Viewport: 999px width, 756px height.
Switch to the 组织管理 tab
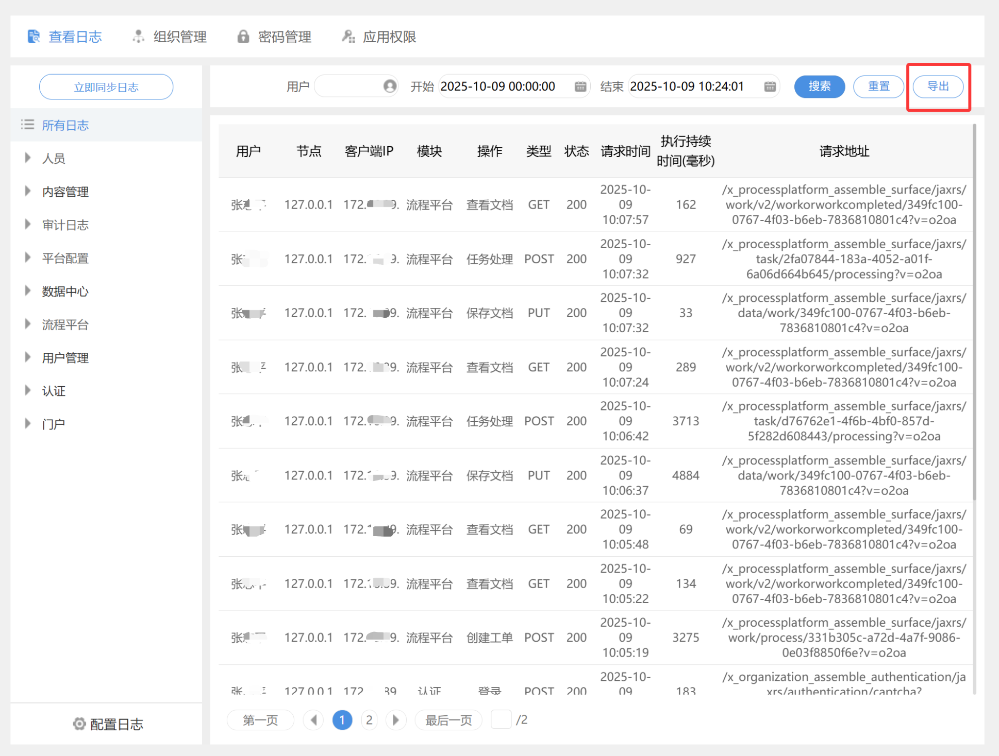[179, 37]
